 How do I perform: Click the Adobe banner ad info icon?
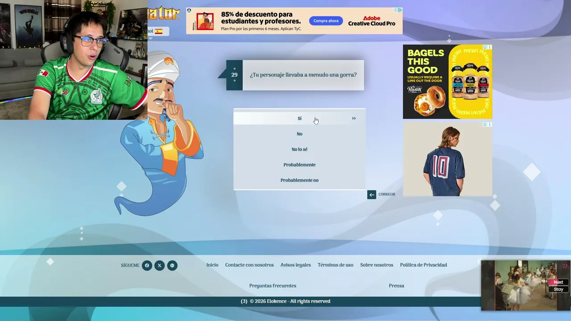(x=395, y=10)
